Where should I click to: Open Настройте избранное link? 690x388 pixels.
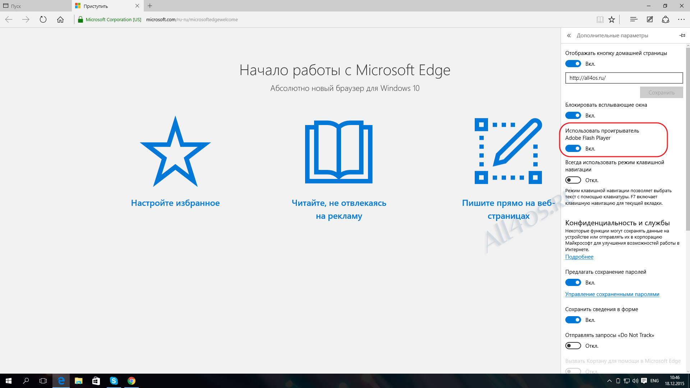coord(175,203)
